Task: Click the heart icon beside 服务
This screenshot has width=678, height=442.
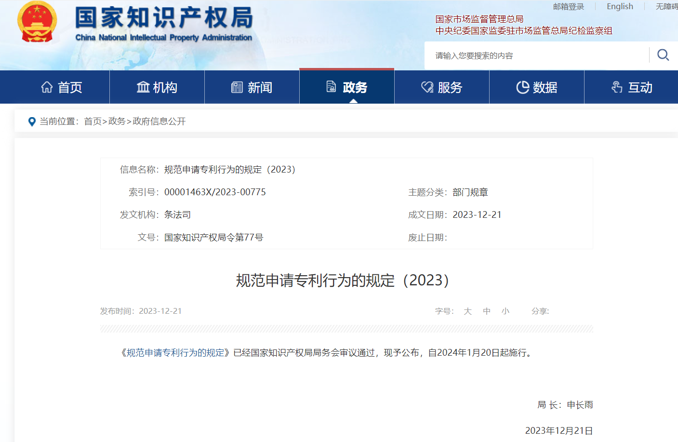Action: pos(427,87)
